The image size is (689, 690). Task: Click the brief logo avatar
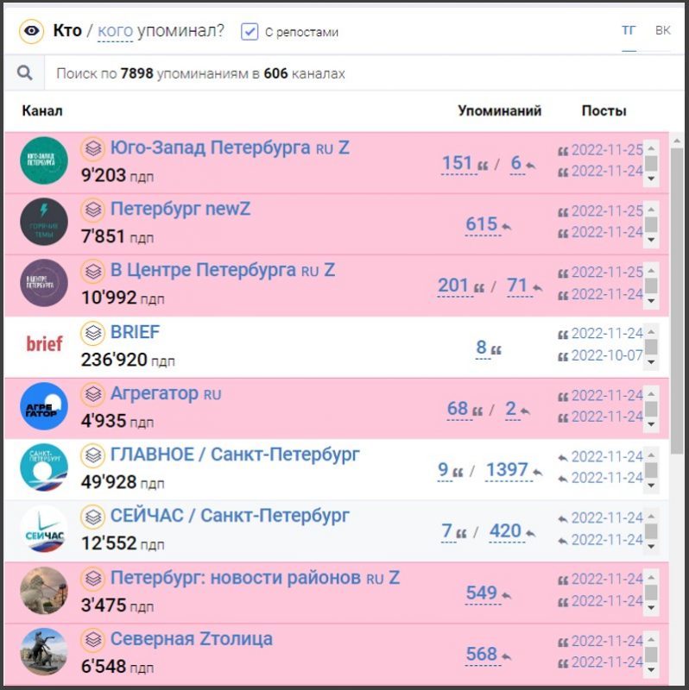[44, 344]
